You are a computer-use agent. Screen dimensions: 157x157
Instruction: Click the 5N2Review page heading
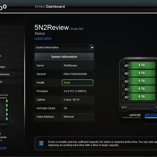coord(52,27)
